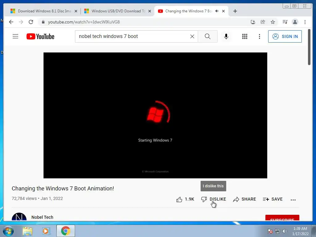316x237 pixels.
Task: Open Chrome's three-dot menu
Action: click(x=305, y=22)
